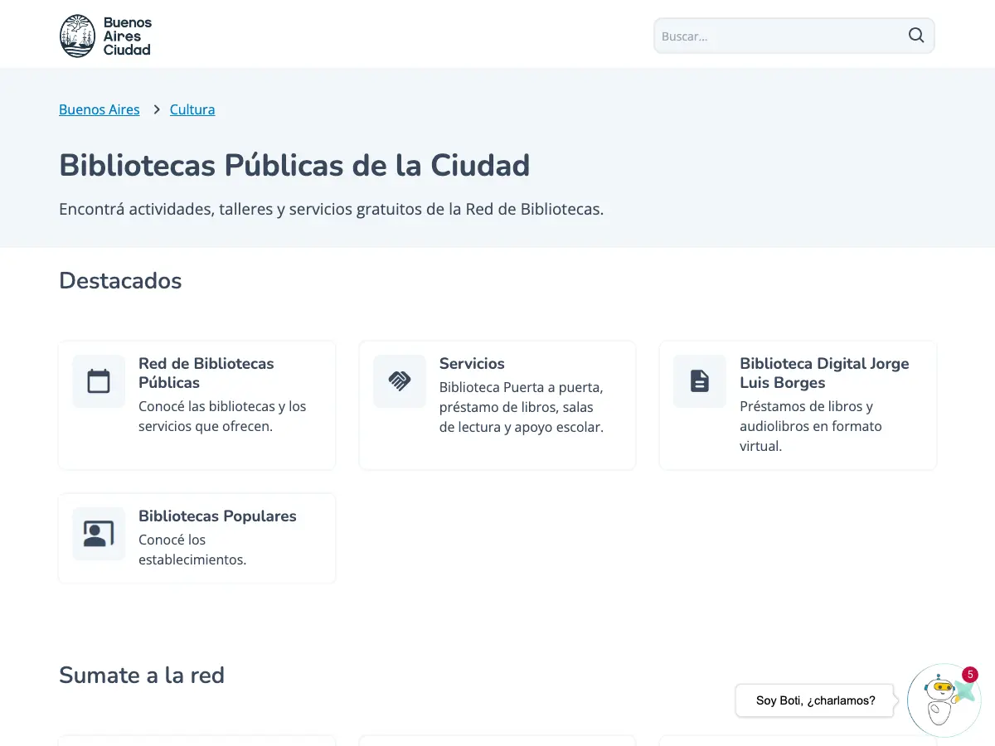Click the "Soy Boti, ¿charlamos?" bubble

(815, 700)
